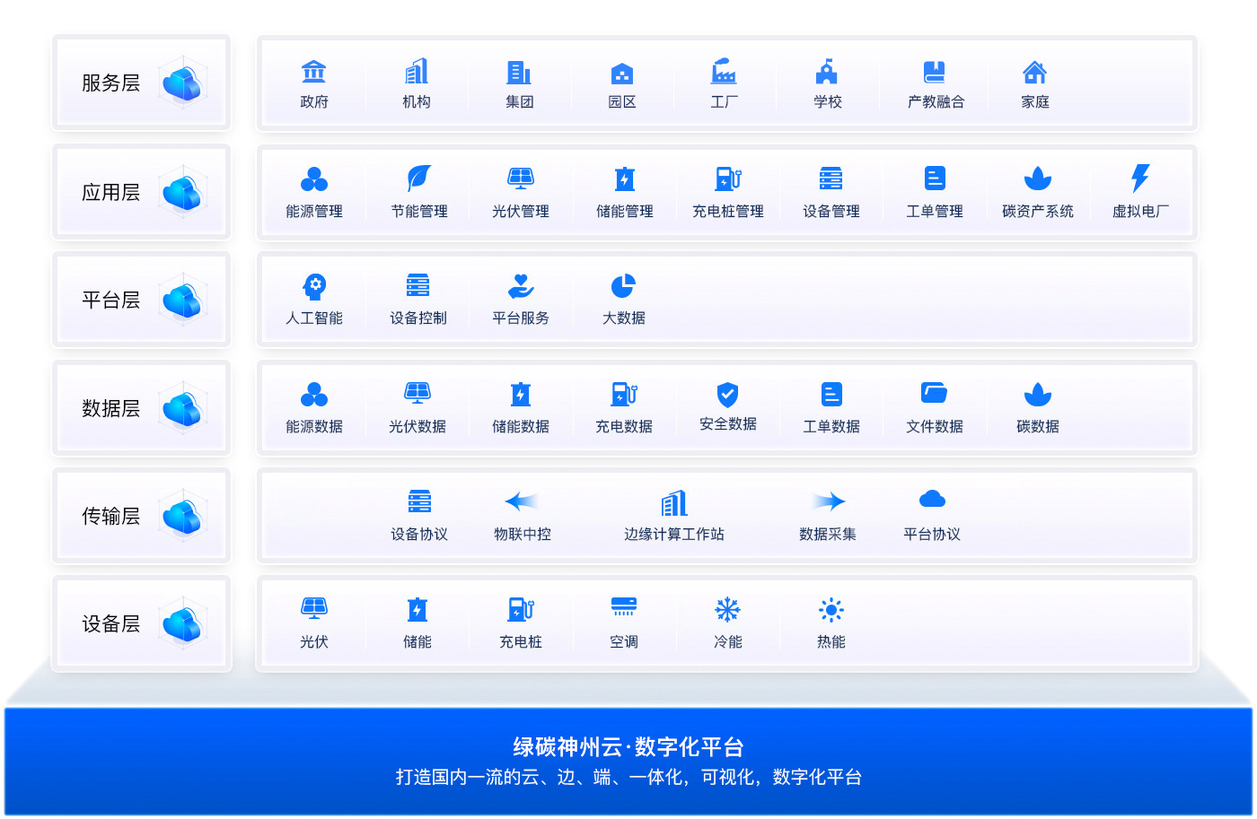The height and width of the screenshot is (819, 1257).
Task: Select the 平台服务 heart-hand icon
Action: click(x=521, y=286)
